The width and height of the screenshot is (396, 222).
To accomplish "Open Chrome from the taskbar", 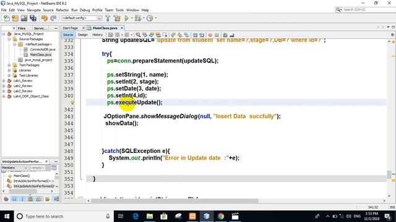I will coord(221,216).
